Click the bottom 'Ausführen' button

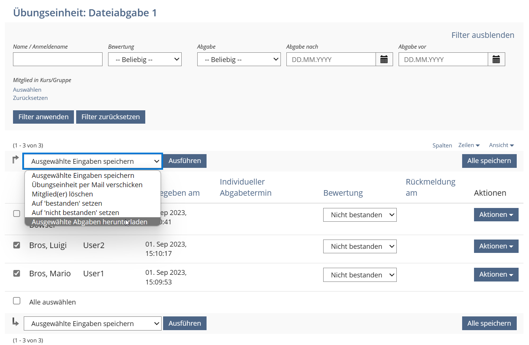[185, 323]
